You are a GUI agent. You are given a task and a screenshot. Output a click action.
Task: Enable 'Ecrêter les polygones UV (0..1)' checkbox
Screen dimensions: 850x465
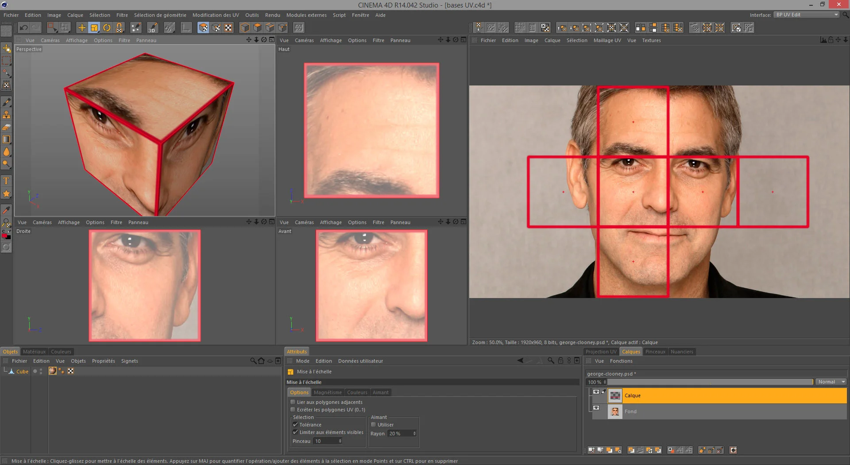click(293, 410)
